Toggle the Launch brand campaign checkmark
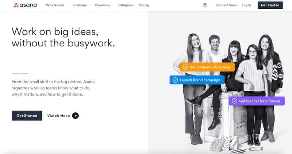292x154 pixels. 175,80
